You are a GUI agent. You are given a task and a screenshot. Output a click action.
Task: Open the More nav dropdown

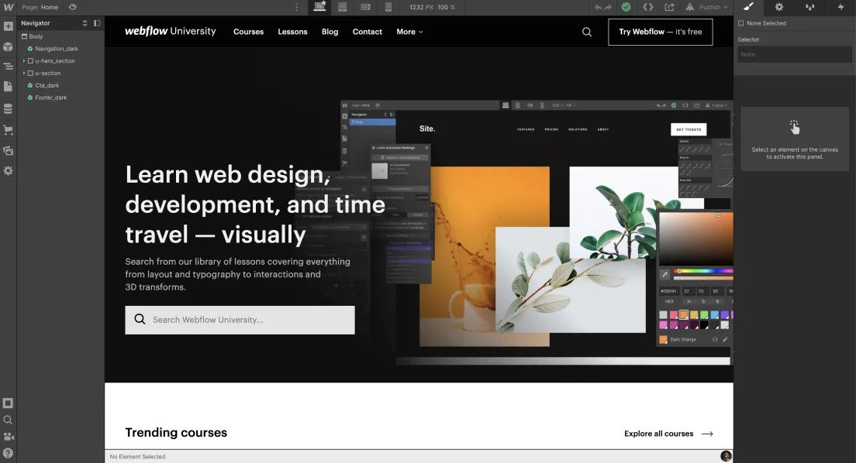(x=409, y=32)
